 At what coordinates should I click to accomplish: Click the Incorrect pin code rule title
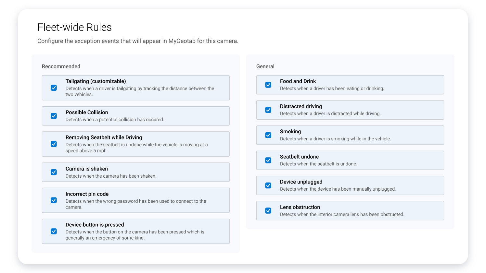[x=87, y=194]
